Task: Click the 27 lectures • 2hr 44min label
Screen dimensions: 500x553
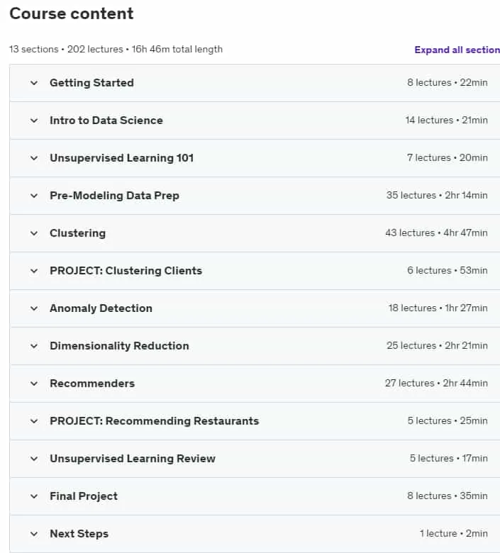Action: (436, 383)
